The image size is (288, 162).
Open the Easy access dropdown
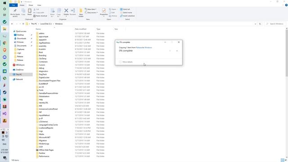(x=91, y=13)
